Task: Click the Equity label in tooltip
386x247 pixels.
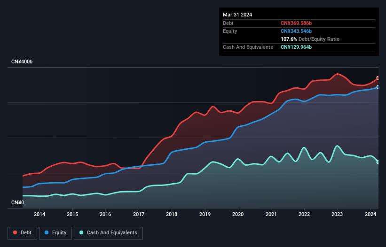Action: click(230, 31)
